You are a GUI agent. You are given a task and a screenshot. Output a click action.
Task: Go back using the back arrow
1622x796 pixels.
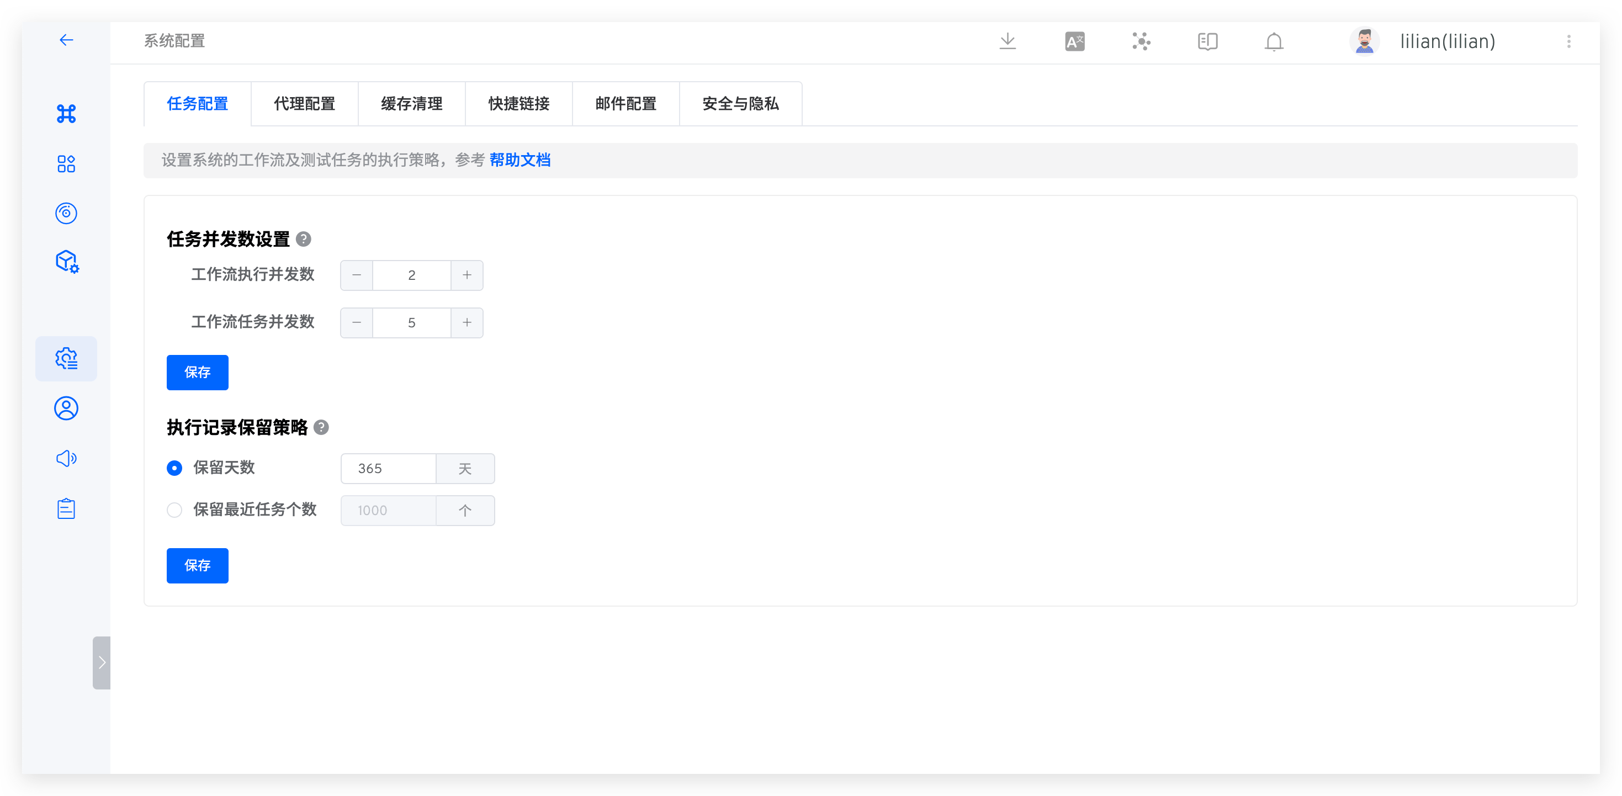tap(67, 40)
